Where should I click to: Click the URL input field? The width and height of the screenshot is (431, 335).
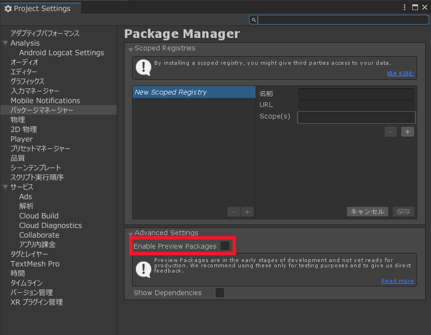357,105
